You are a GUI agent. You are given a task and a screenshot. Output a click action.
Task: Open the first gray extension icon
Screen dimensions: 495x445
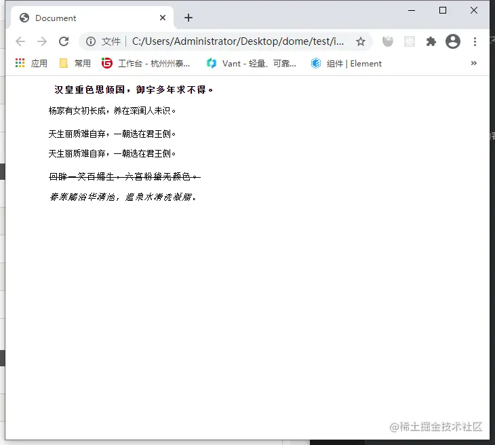tap(388, 41)
